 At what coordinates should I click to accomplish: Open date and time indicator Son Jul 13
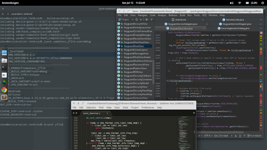coord(134,3)
